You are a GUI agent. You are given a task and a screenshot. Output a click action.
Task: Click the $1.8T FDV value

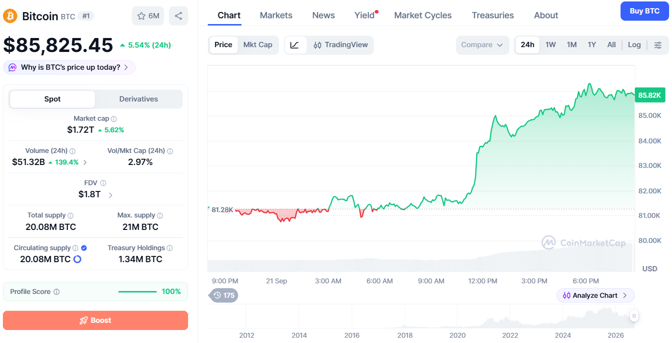point(89,194)
